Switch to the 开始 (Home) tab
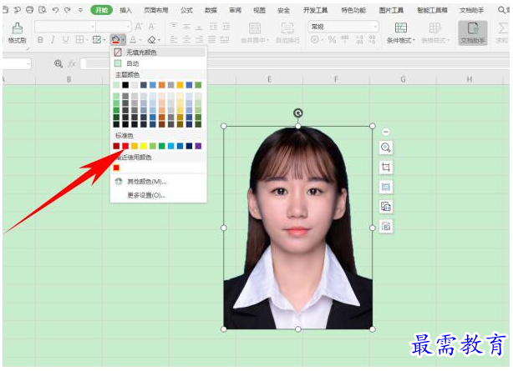 click(x=101, y=11)
